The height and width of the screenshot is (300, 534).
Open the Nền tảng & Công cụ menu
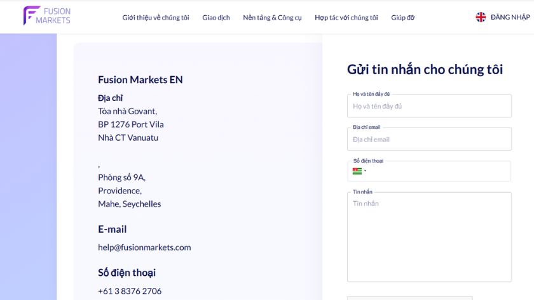click(x=272, y=17)
